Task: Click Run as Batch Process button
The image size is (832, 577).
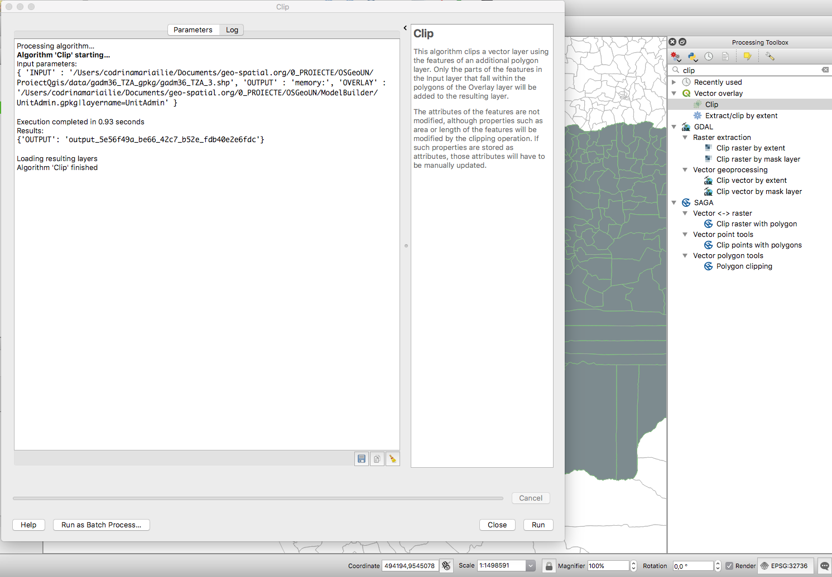Action: pyautogui.click(x=102, y=525)
